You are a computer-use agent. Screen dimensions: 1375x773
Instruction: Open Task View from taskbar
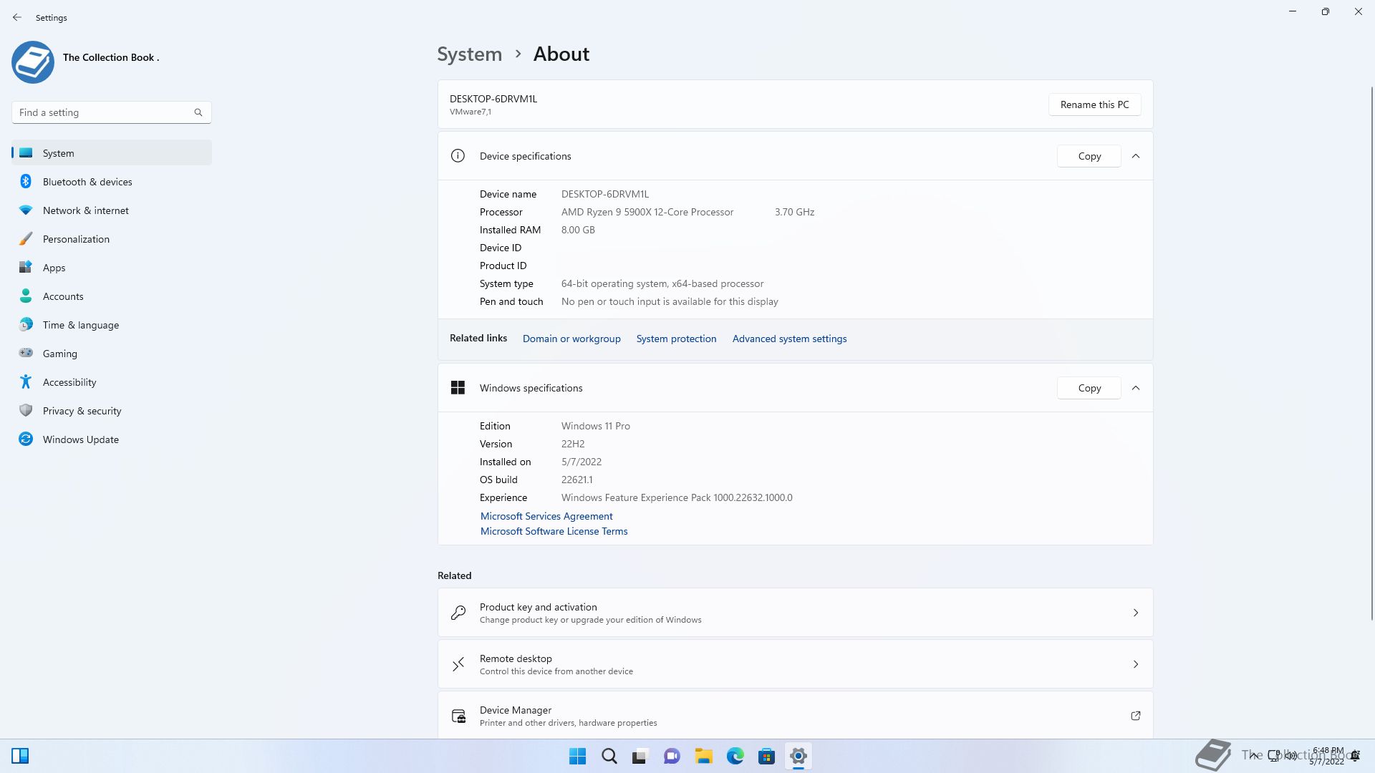640,756
